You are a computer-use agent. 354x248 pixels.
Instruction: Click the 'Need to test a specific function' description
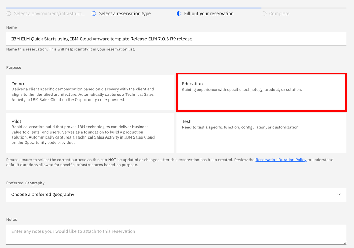[241, 127]
